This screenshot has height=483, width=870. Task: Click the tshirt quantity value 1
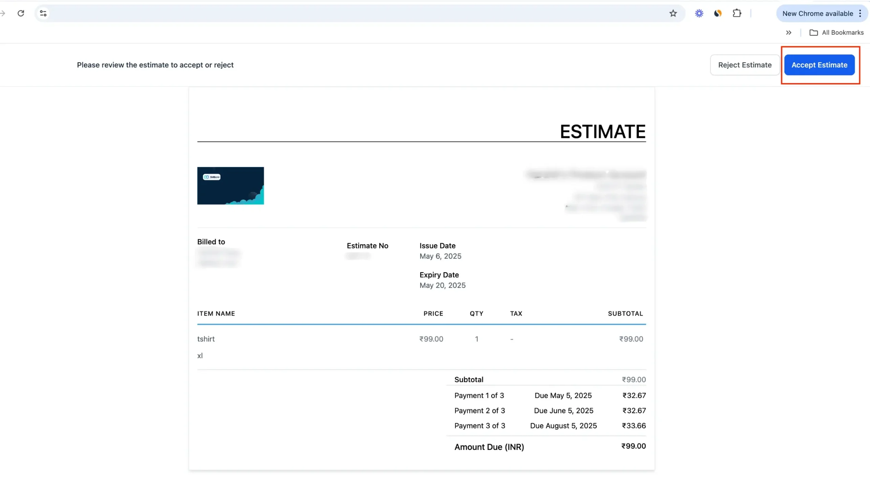click(x=476, y=339)
